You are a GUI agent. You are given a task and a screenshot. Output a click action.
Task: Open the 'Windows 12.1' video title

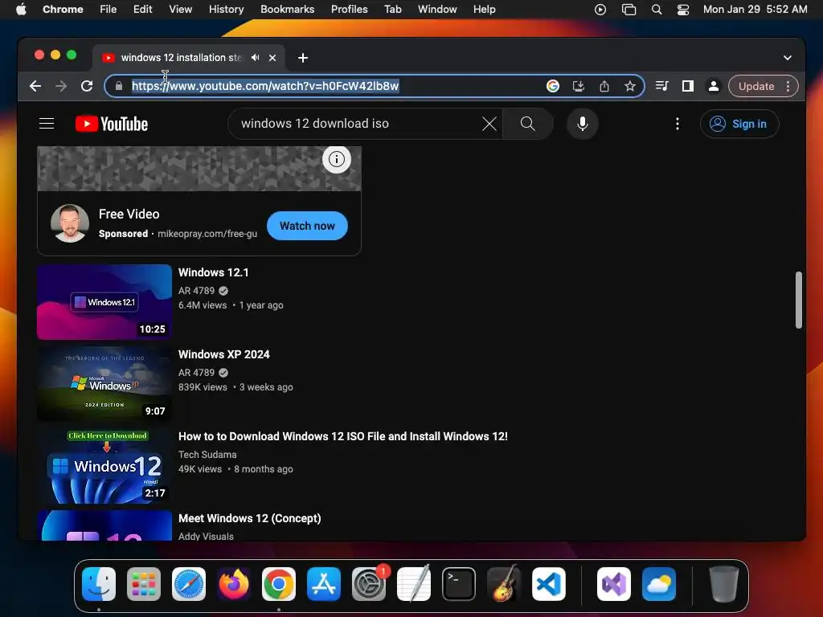(x=214, y=272)
